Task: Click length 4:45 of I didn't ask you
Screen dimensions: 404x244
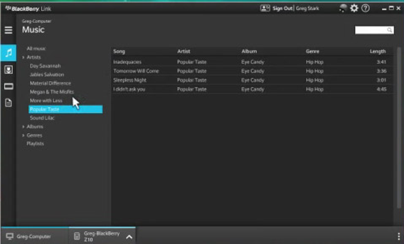Action: point(381,89)
